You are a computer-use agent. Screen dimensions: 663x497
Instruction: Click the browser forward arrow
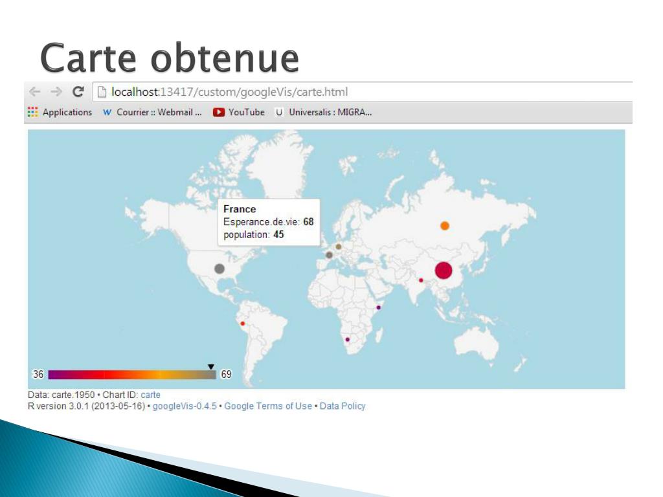click(x=56, y=91)
